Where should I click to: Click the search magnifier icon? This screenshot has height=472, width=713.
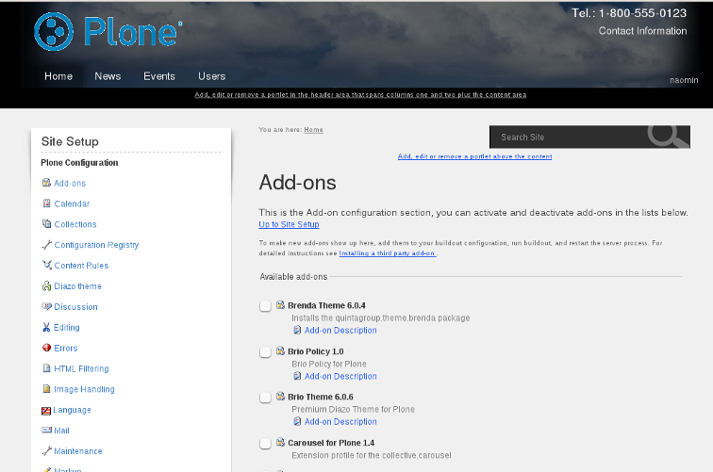coord(668,136)
